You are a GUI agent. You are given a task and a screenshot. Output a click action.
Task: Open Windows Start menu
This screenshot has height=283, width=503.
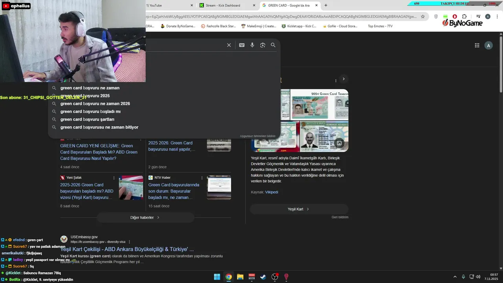click(217, 277)
